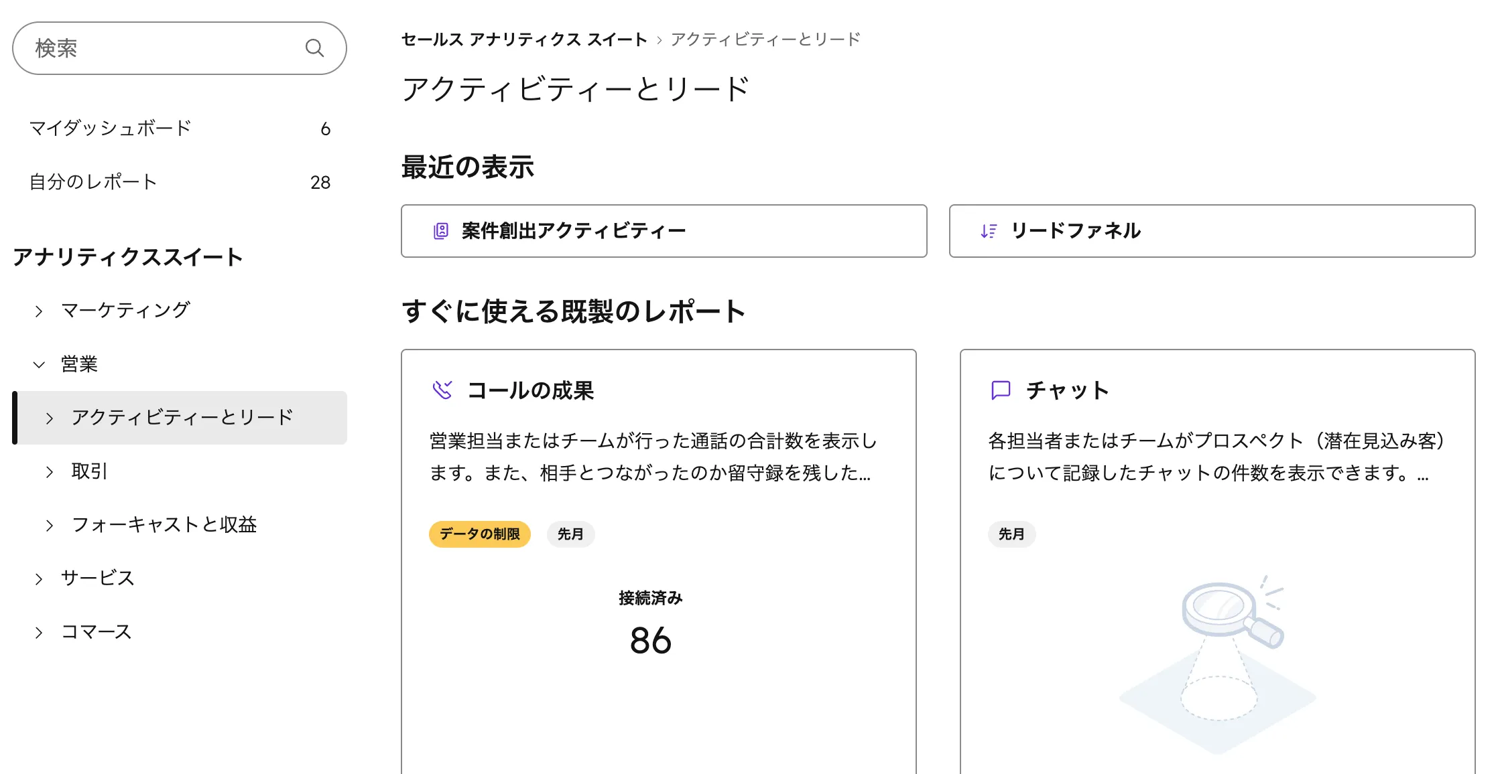Select the call icon on コールの成果 card
The image size is (1500, 774).
coord(442,390)
